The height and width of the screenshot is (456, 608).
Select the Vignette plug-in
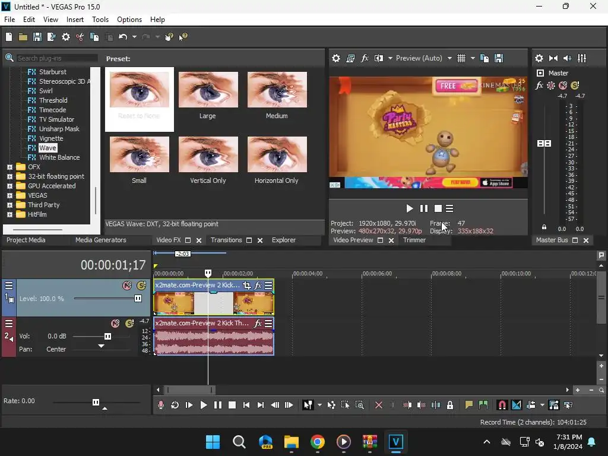[51, 138]
